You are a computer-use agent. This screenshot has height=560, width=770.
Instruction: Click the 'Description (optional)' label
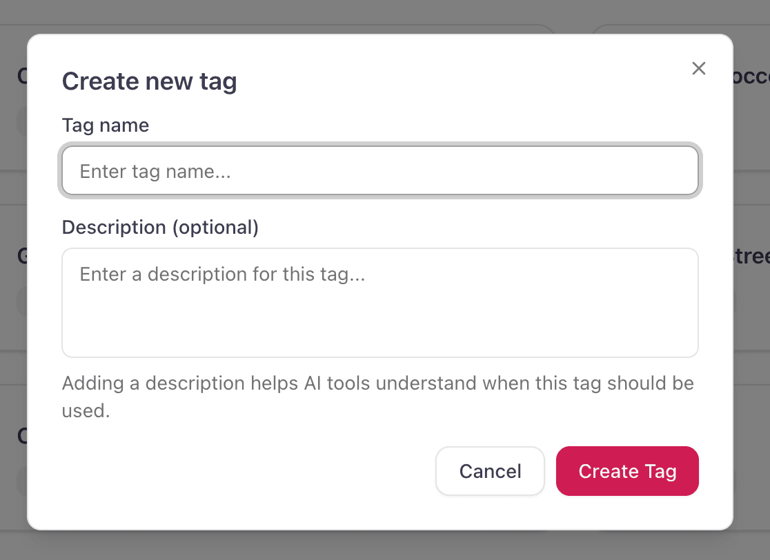pos(160,227)
